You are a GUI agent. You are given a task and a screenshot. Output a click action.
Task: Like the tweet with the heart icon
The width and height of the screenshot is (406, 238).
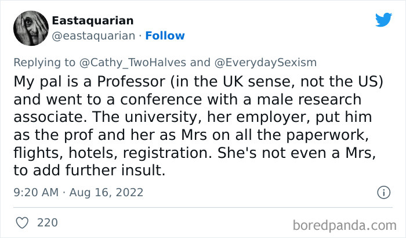point(23,222)
